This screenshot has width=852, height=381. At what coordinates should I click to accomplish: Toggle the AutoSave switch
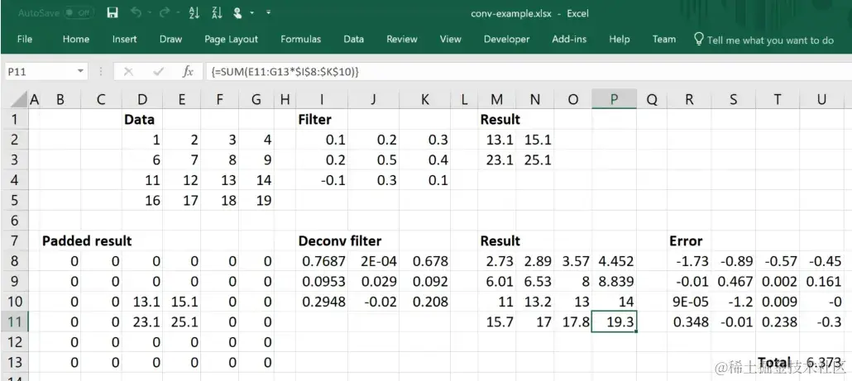[79, 13]
